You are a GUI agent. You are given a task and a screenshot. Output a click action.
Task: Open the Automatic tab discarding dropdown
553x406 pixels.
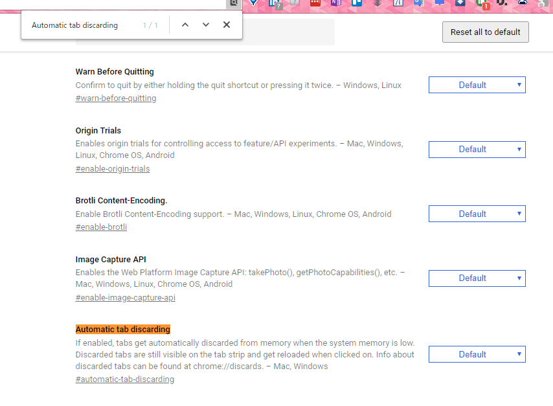pyautogui.click(x=477, y=354)
